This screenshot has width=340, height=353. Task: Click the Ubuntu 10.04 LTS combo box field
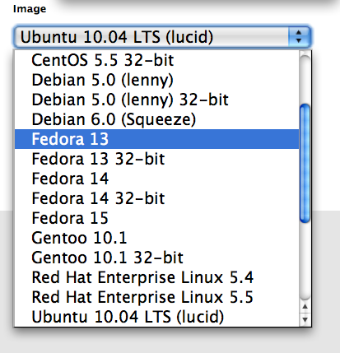pyautogui.click(x=162, y=37)
